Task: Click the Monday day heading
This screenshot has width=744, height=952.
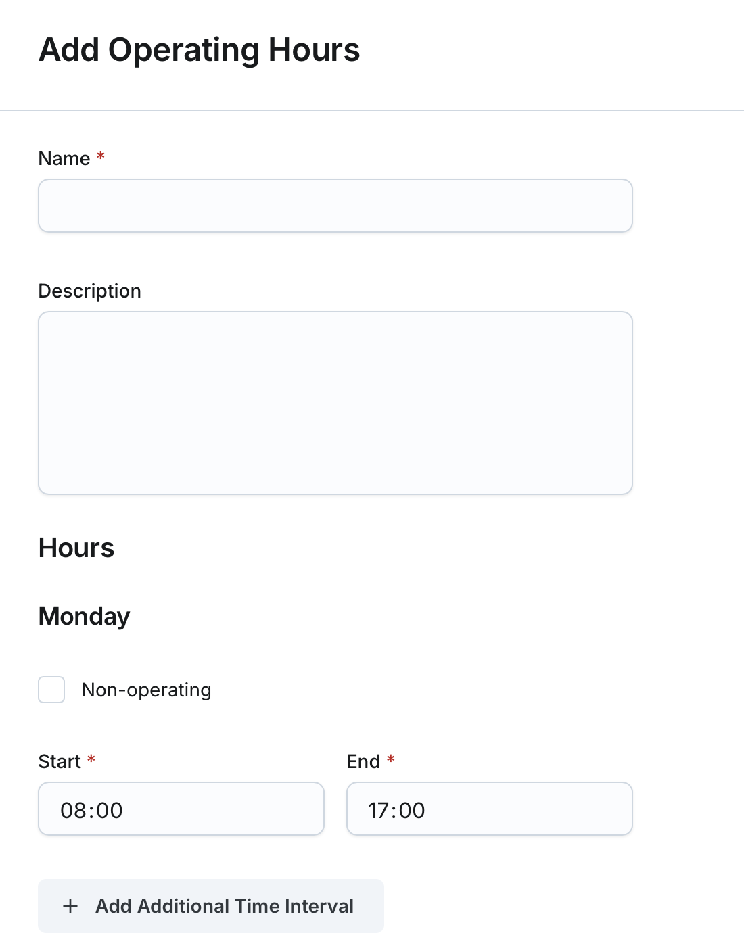Action: click(84, 617)
